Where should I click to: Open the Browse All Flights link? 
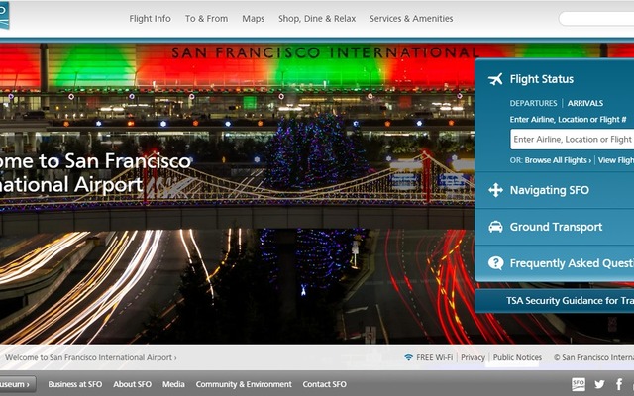(558, 160)
